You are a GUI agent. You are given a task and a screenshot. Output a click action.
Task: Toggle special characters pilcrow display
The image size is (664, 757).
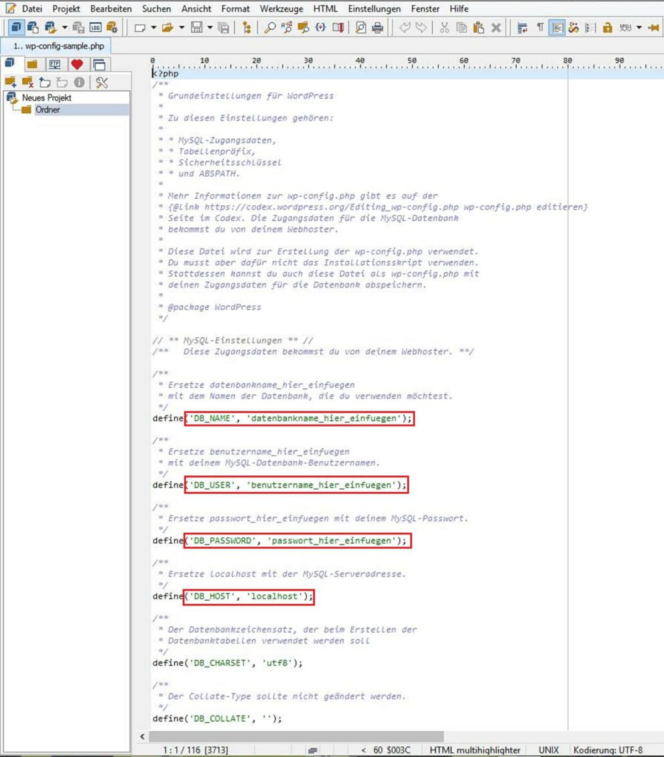point(540,27)
